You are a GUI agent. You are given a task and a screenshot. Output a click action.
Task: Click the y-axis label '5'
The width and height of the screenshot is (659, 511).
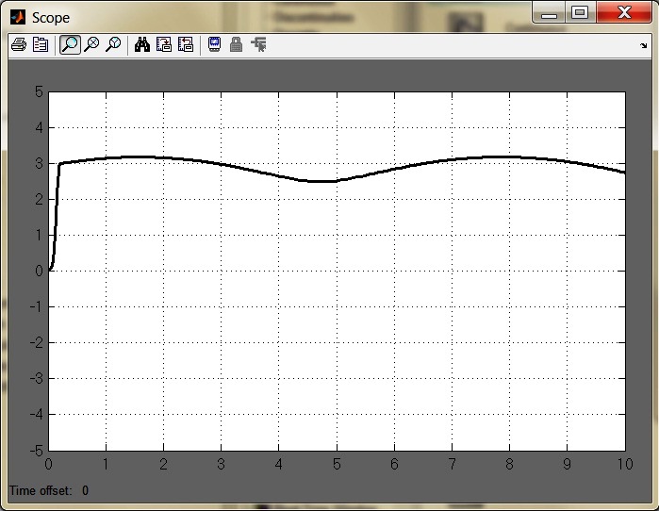point(39,91)
